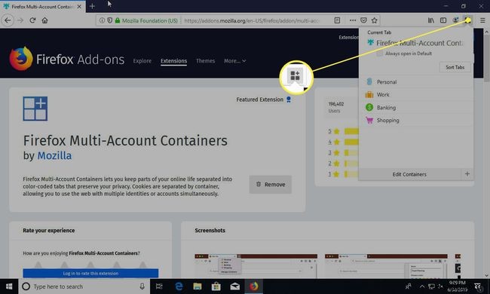Open page actions three-dot menu
This screenshot has height=294, width=490.
click(x=353, y=20)
